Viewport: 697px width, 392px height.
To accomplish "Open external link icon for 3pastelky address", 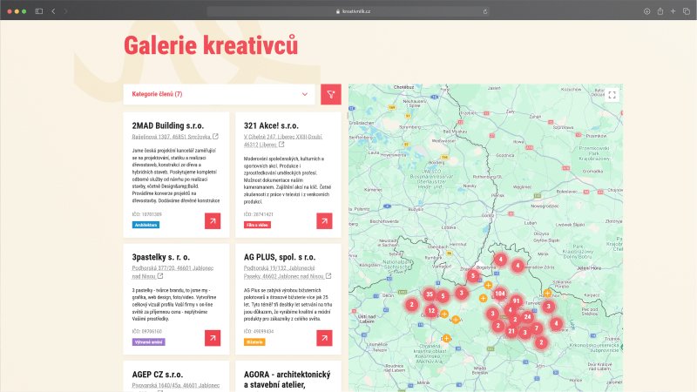I will [160, 276].
